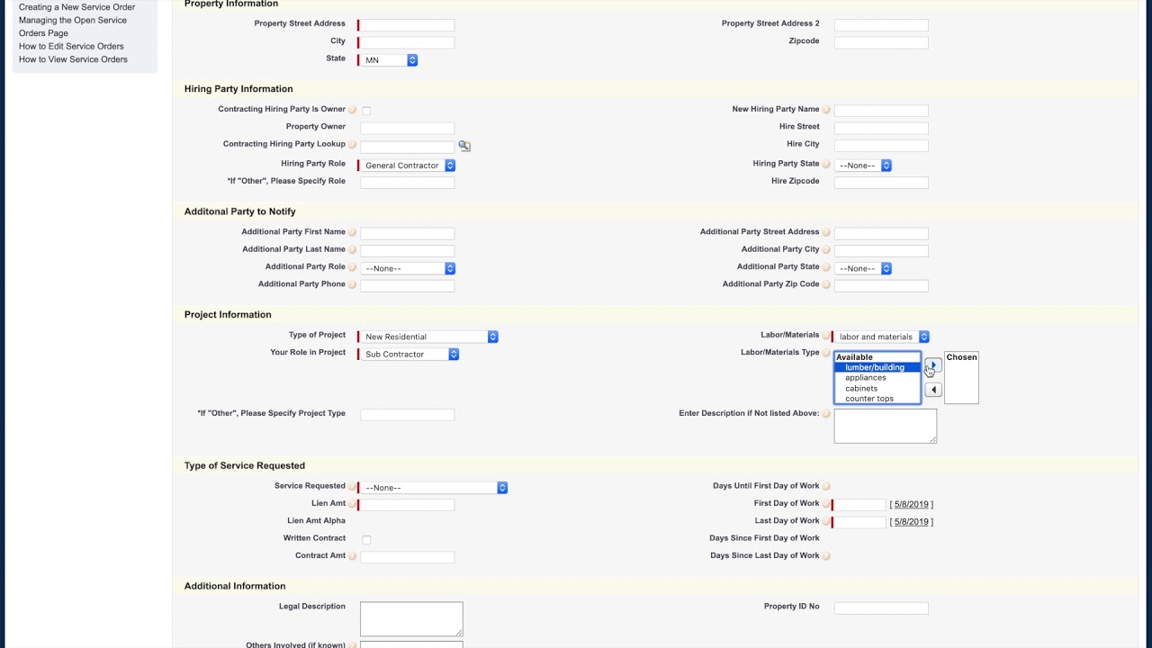The height and width of the screenshot is (648, 1152).
Task: Open help bubble beside Contracting Hiring Party Is Owner
Action: click(352, 110)
